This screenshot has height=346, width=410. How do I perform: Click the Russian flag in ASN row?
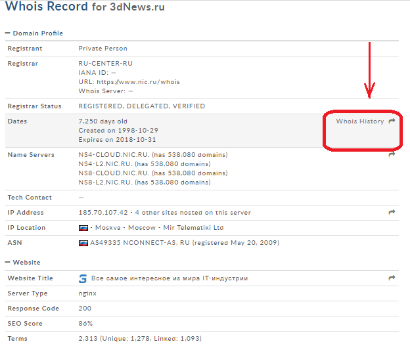[x=83, y=244]
